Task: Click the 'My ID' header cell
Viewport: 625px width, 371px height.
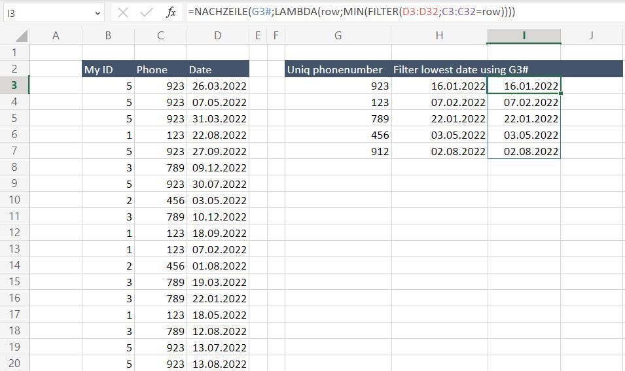Action: [108, 69]
